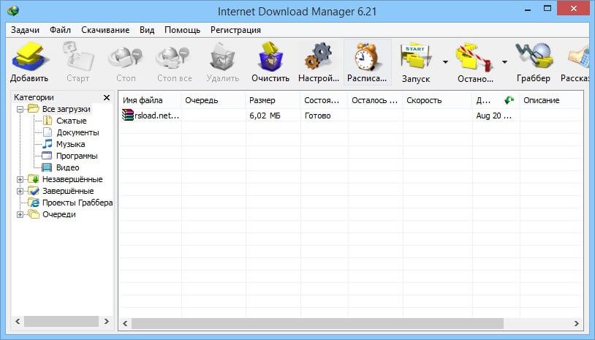Open the Задачи menu
The height and width of the screenshot is (340, 595).
[25, 30]
